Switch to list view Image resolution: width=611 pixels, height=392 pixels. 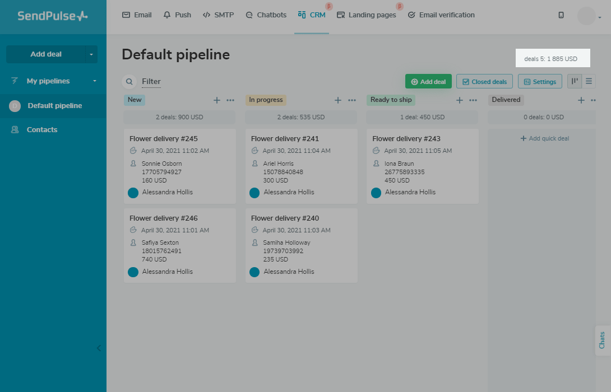point(589,81)
